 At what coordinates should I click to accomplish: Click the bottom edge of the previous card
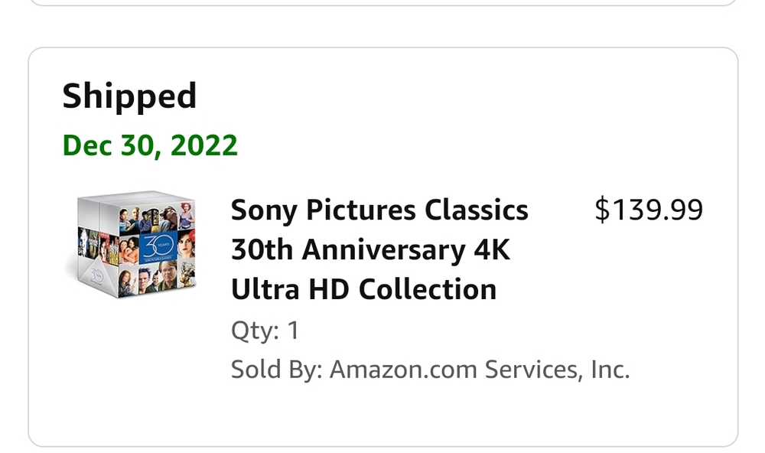pyautogui.click(x=382, y=5)
